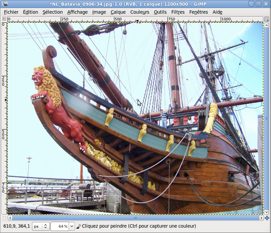Open the px unit dropdown

click(x=41, y=226)
